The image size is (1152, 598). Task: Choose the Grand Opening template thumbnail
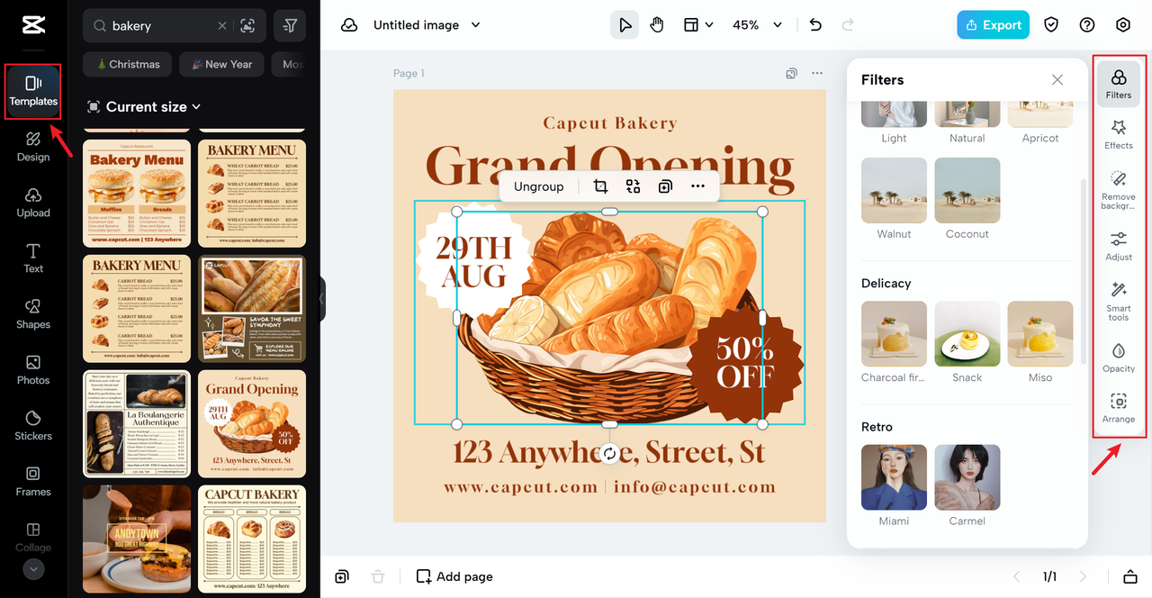(252, 423)
